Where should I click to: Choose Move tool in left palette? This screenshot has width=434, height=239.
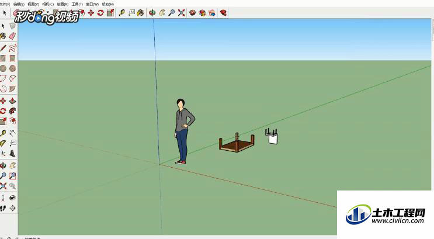(x=3, y=101)
